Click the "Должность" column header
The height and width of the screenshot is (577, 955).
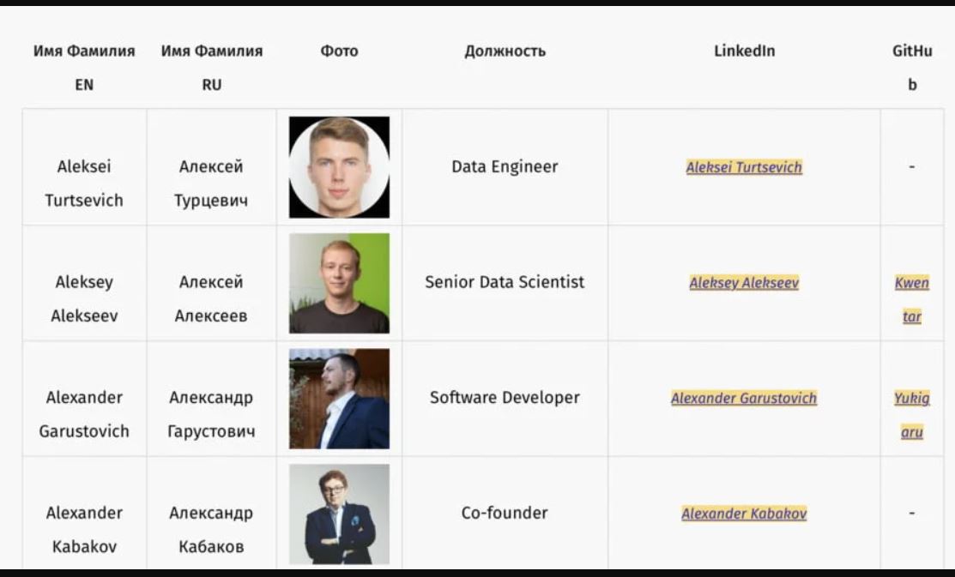505,51
